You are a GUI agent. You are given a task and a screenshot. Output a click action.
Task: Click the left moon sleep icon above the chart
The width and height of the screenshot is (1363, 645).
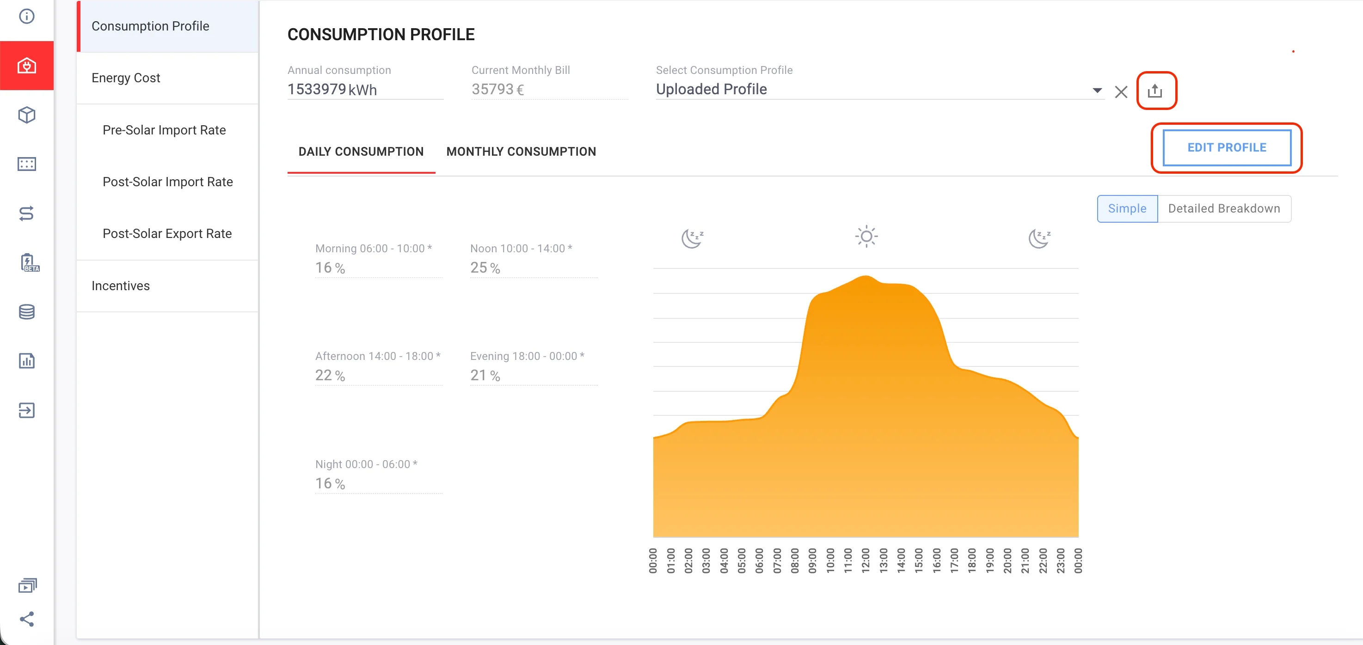(x=692, y=238)
